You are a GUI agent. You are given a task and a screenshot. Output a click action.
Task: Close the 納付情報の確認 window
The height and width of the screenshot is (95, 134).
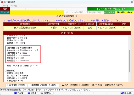pos(132,2)
